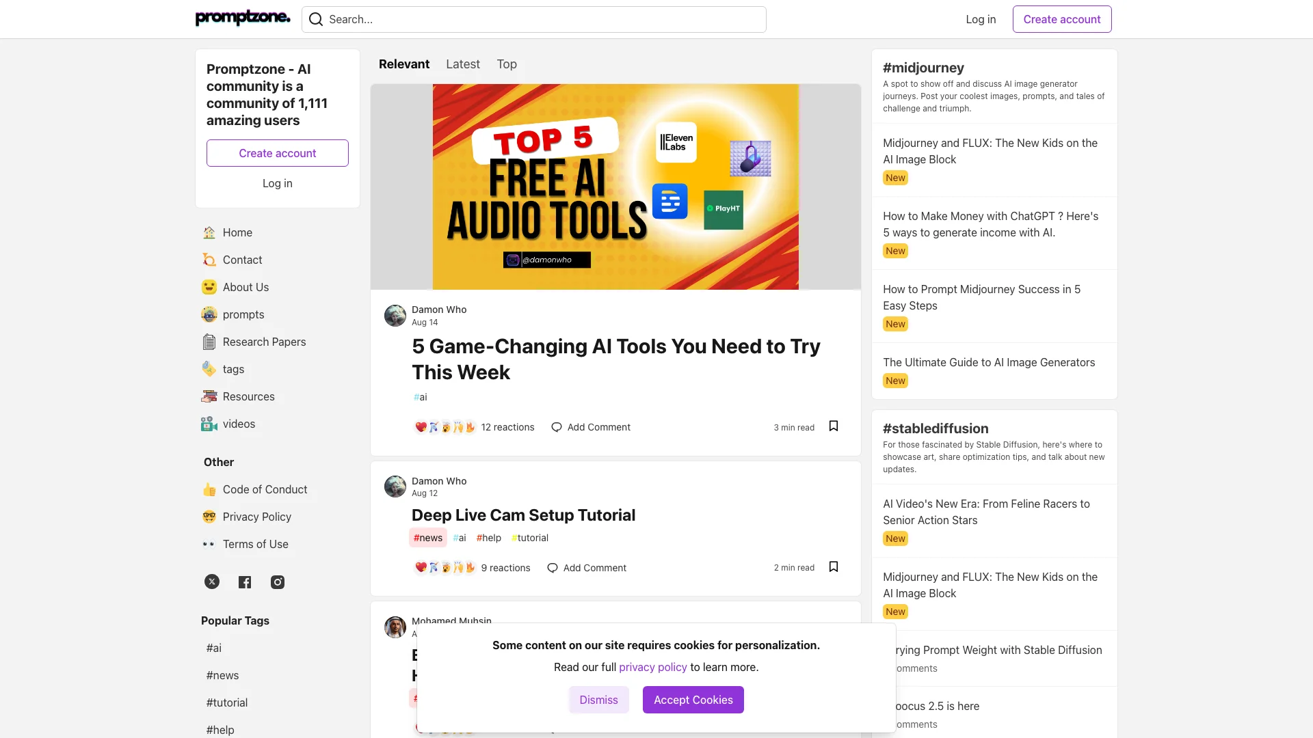Click Damon Who name on Aug 14 post
The width and height of the screenshot is (1313, 738).
pyautogui.click(x=439, y=310)
